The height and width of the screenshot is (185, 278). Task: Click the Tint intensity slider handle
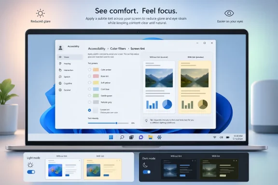116,123
